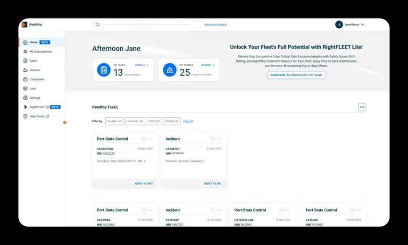Click the CATHAIR vessel name
408x245 pixels.
coord(312,220)
